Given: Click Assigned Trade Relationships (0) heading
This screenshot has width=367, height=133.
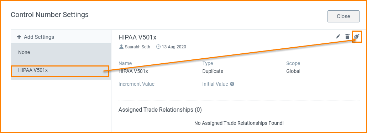Looking at the screenshot, I should coord(160,110).
